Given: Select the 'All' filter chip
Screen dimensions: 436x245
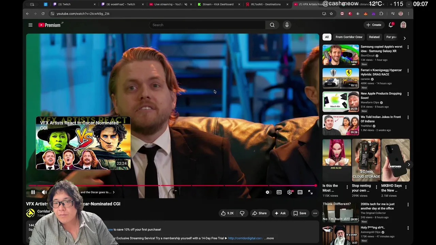Looking at the screenshot, I should click(327, 37).
